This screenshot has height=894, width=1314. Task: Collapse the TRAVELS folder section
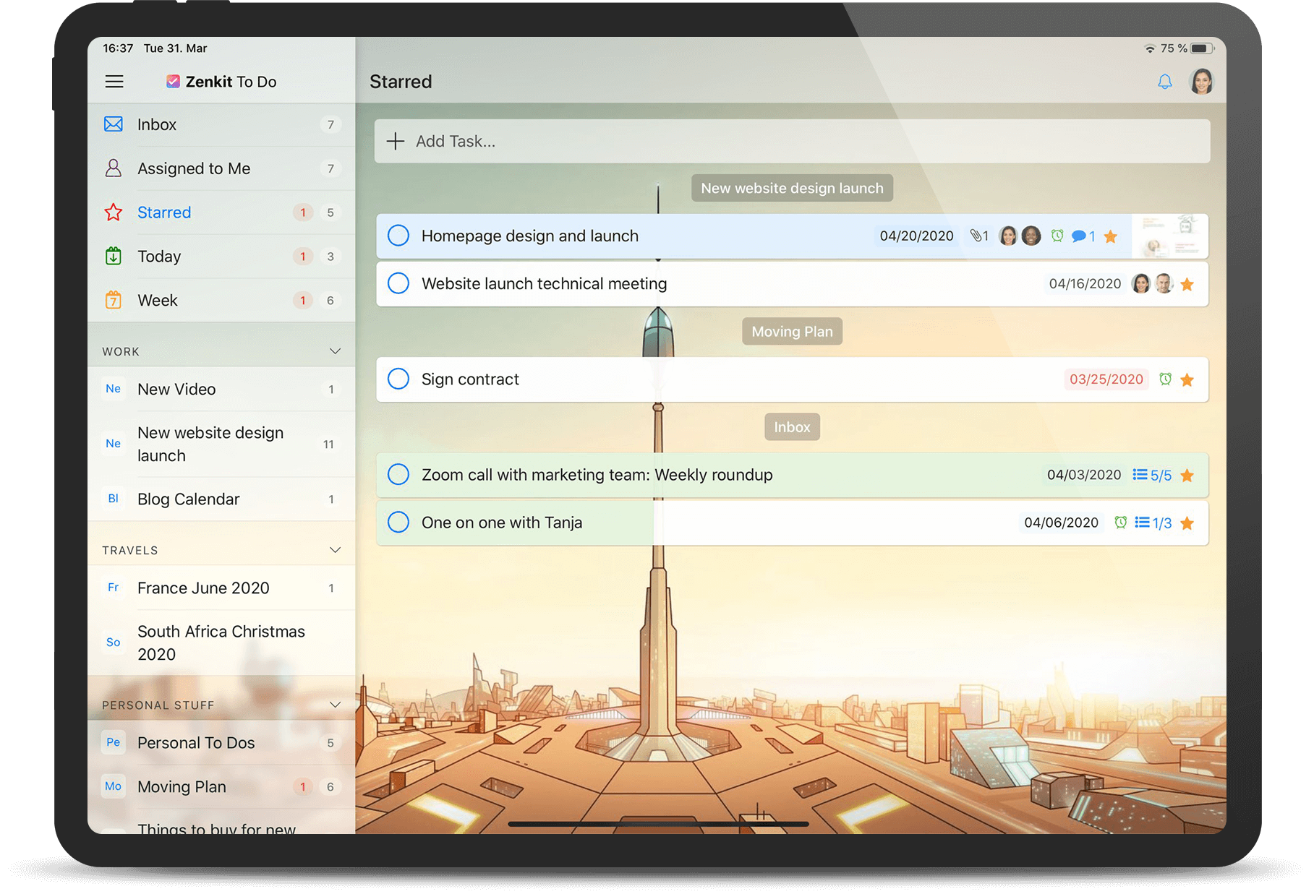click(335, 550)
